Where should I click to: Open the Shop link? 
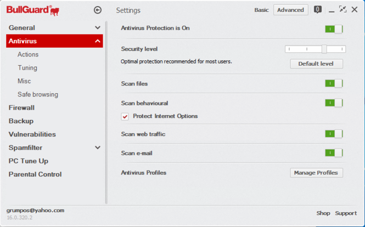point(323,213)
